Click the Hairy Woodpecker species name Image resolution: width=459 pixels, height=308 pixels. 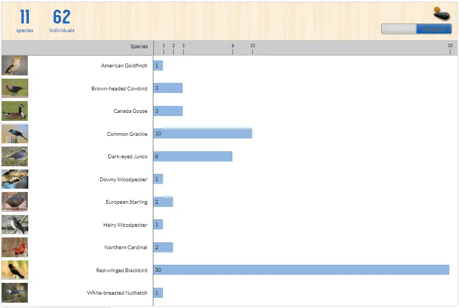pos(125,225)
